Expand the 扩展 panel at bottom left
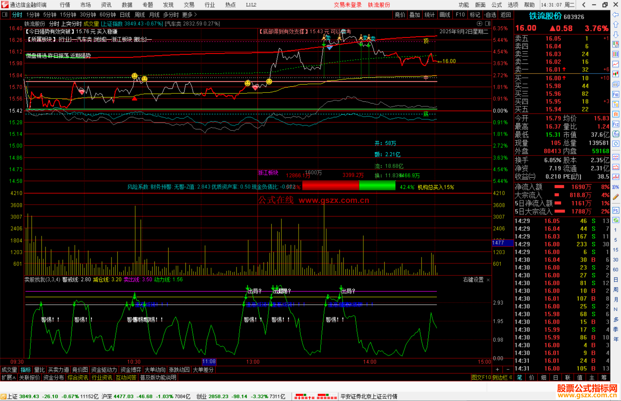 9,377
